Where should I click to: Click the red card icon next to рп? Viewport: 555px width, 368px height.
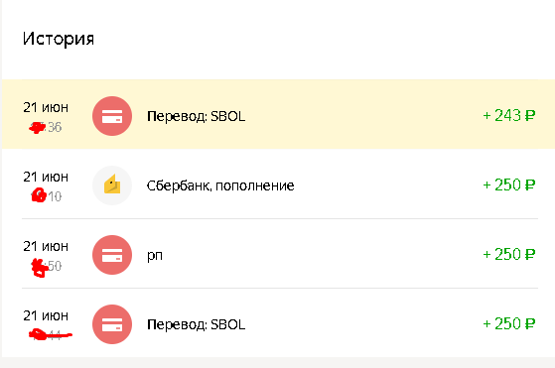click(112, 255)
